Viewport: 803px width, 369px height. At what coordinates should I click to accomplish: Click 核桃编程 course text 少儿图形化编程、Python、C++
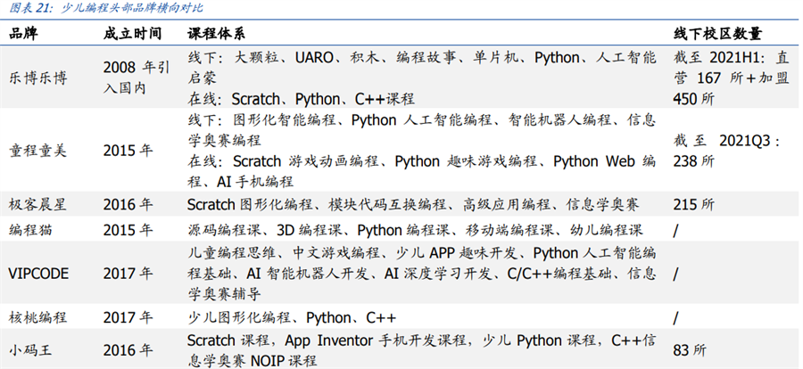(x=292, y=318)
